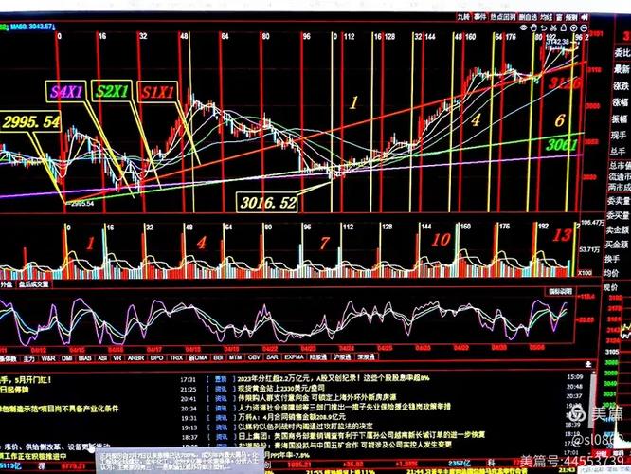Viewport: 631px width, 474px height.
Task: Click the MA60: 3043.57 indicator label
Action: tap(32, 27)
